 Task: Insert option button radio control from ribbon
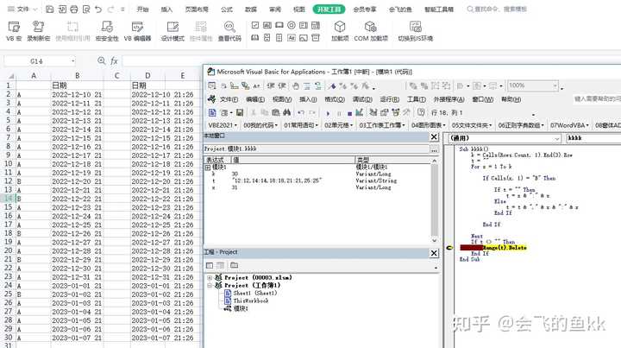pos(292,25)
